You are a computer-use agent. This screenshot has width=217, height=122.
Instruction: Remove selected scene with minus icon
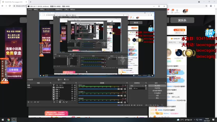(x=31, y=102)
